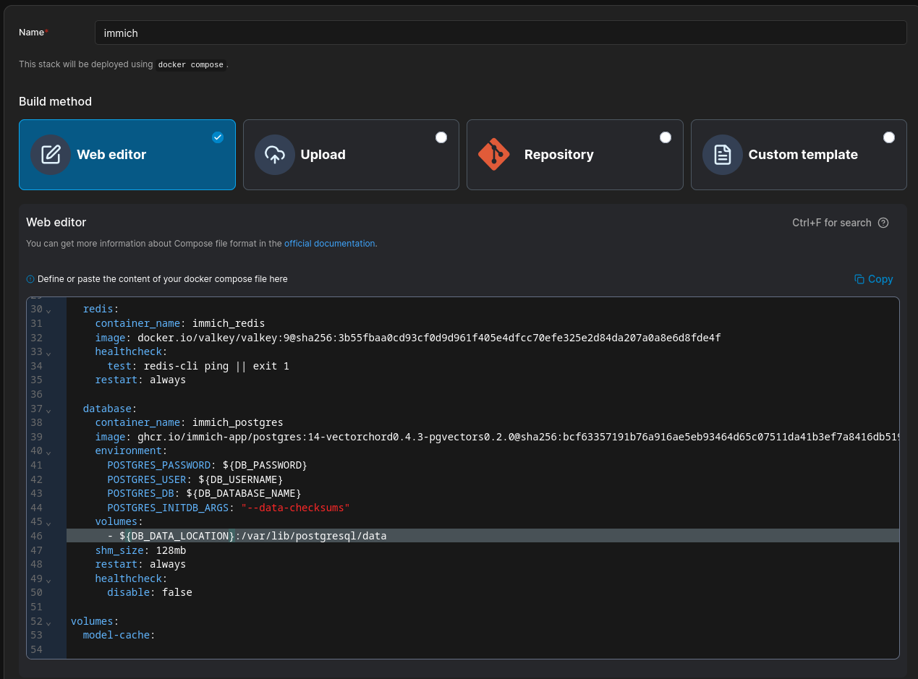Click line number 54 in the gutter
The width and height of the screenshot is (918, 679).
pyautogui.click(x=36, y=649)
